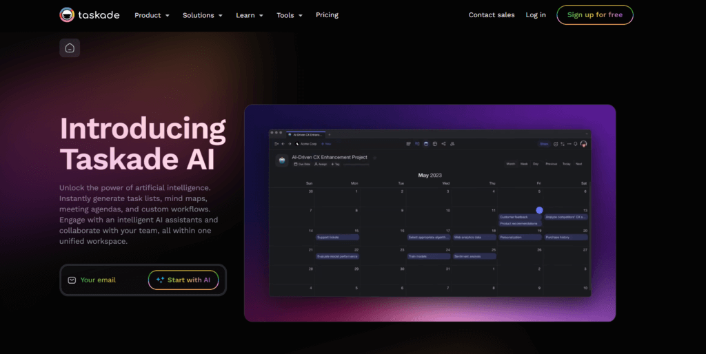Go to Previous month in calendar

(552, 164)
